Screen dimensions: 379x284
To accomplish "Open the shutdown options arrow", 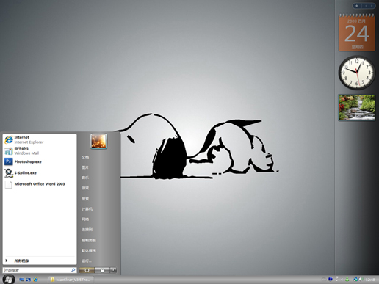I will click(113, 270).
